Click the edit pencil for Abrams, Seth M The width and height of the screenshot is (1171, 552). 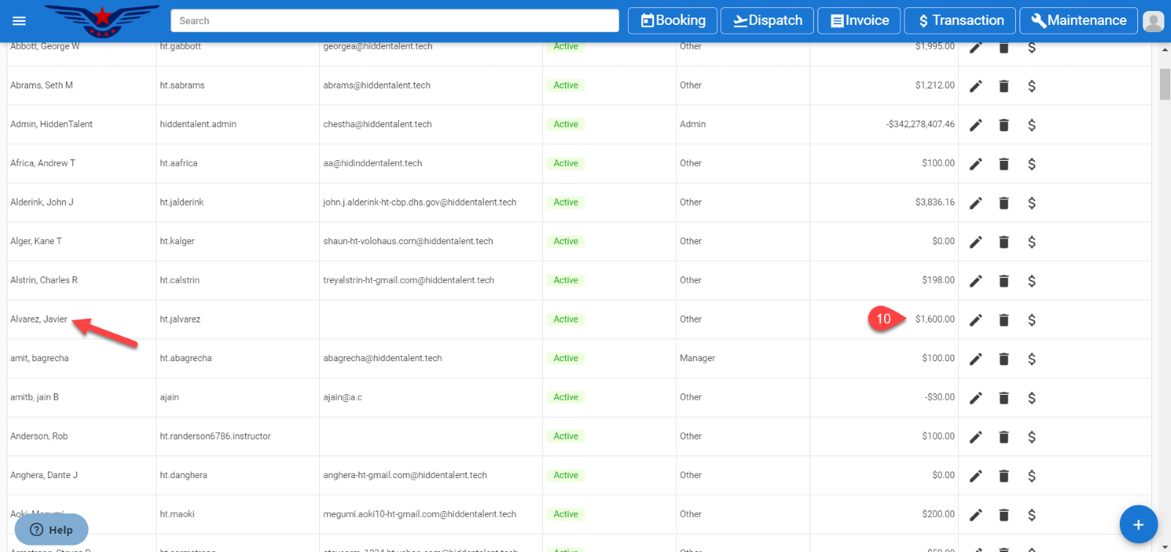pos(976,86)
